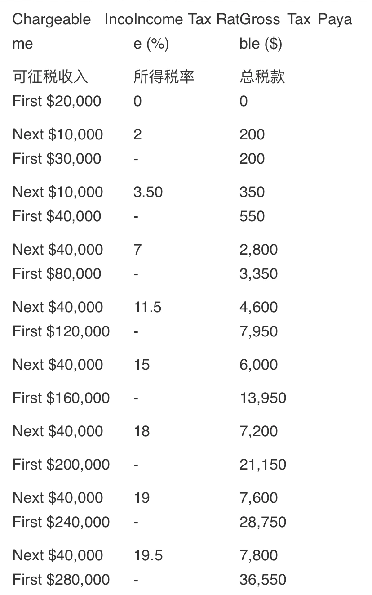The height and width of the screenshot is (595, 372).
Task: Select the 'First $120,000' row label
Action: (x=61, y=331)
